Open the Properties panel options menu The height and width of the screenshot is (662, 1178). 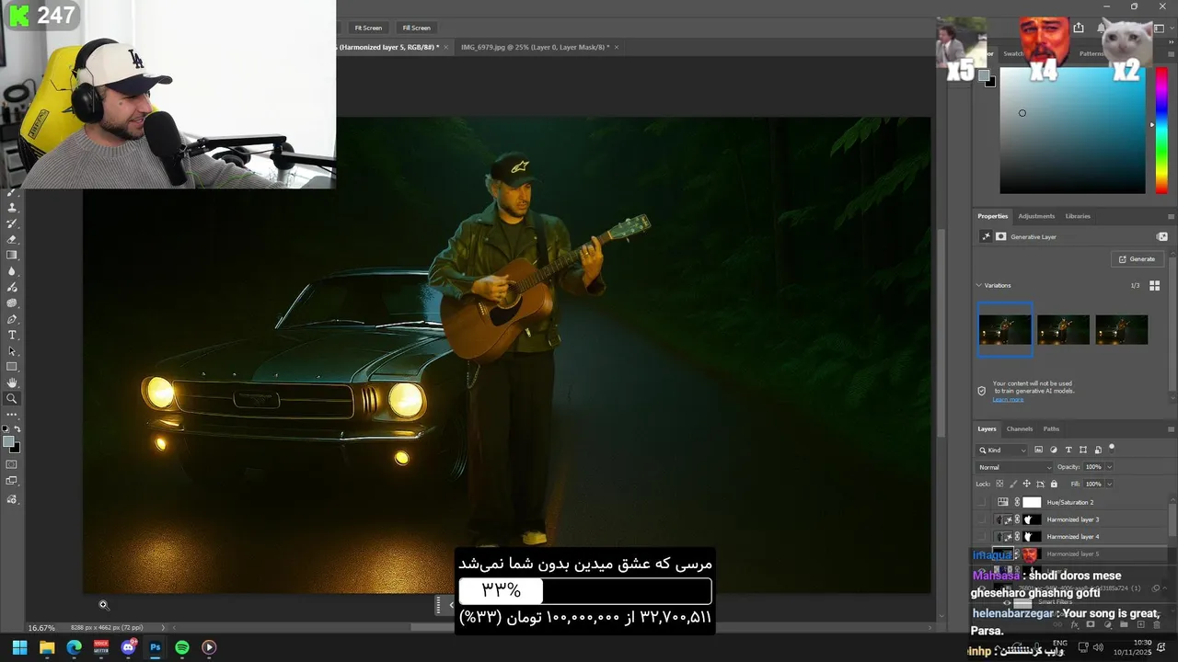click(x=1171, y=216)
